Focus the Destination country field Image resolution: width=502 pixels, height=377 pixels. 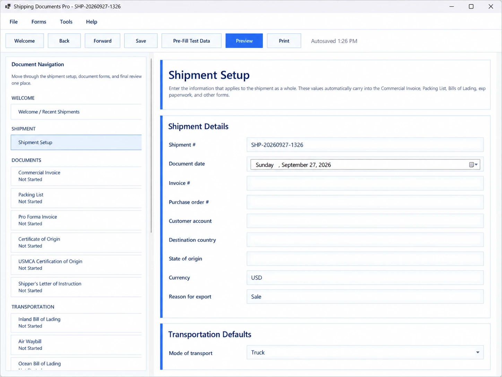(365, 240)
